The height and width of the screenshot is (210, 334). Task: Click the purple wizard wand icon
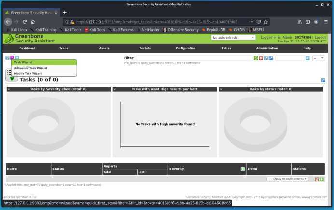tap(12, 58)
